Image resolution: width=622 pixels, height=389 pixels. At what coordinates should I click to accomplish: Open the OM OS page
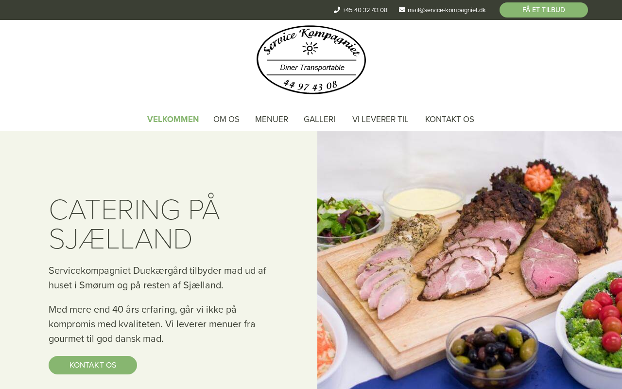(x=226, y=119)
